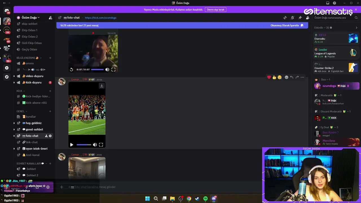Open the genel-sohbet channel
Screen dimensions: 361x203
click(34, 129)
